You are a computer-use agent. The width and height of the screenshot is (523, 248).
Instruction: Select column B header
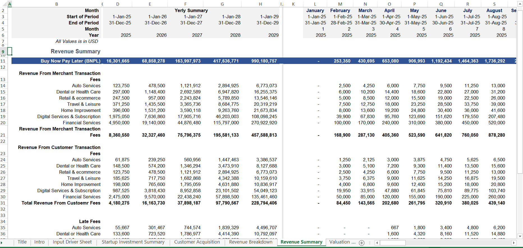pos(57,4)
